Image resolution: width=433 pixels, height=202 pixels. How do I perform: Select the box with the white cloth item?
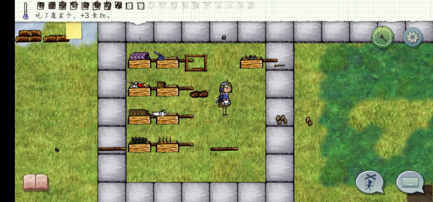coord(167,117)
